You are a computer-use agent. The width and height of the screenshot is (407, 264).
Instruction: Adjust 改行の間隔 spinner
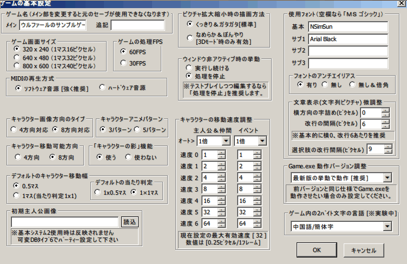(x=385, y=124)
